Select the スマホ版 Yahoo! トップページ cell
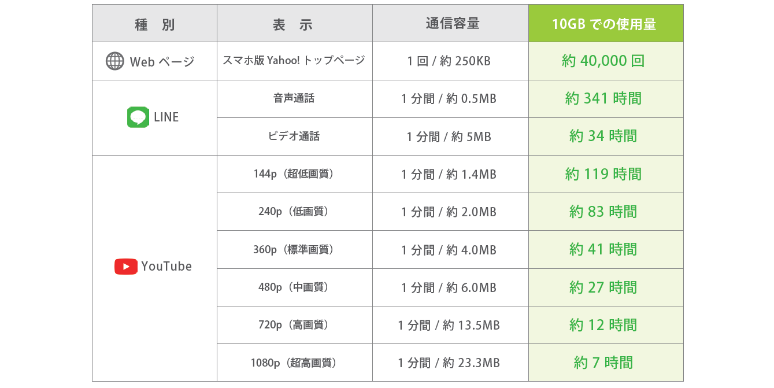 coord(295,61)
